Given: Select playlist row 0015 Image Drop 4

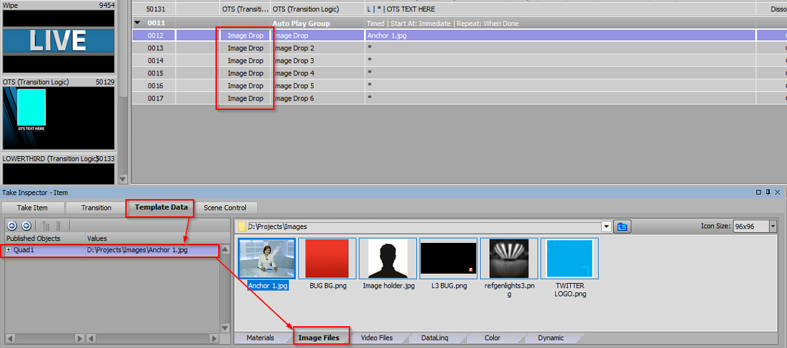Looking at the screenshot, I should (459, 73).
